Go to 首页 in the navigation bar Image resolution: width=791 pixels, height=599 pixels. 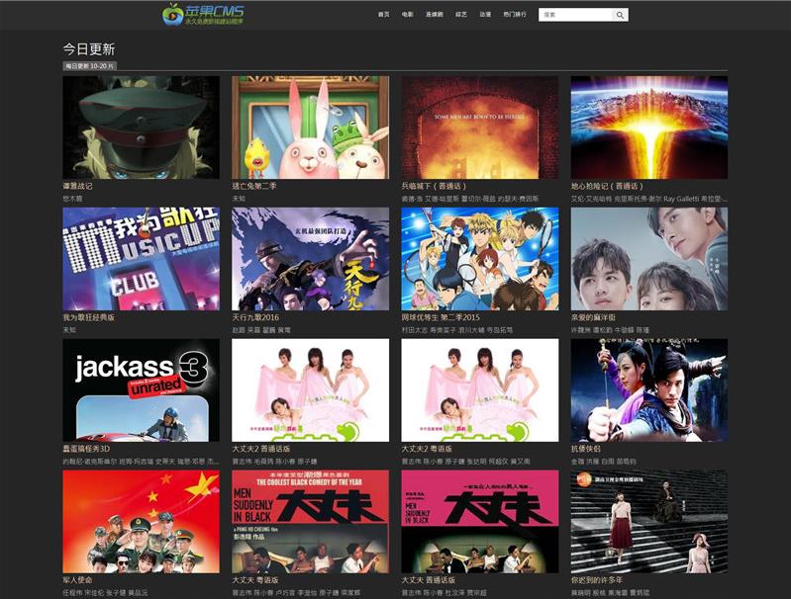point(383,15)
